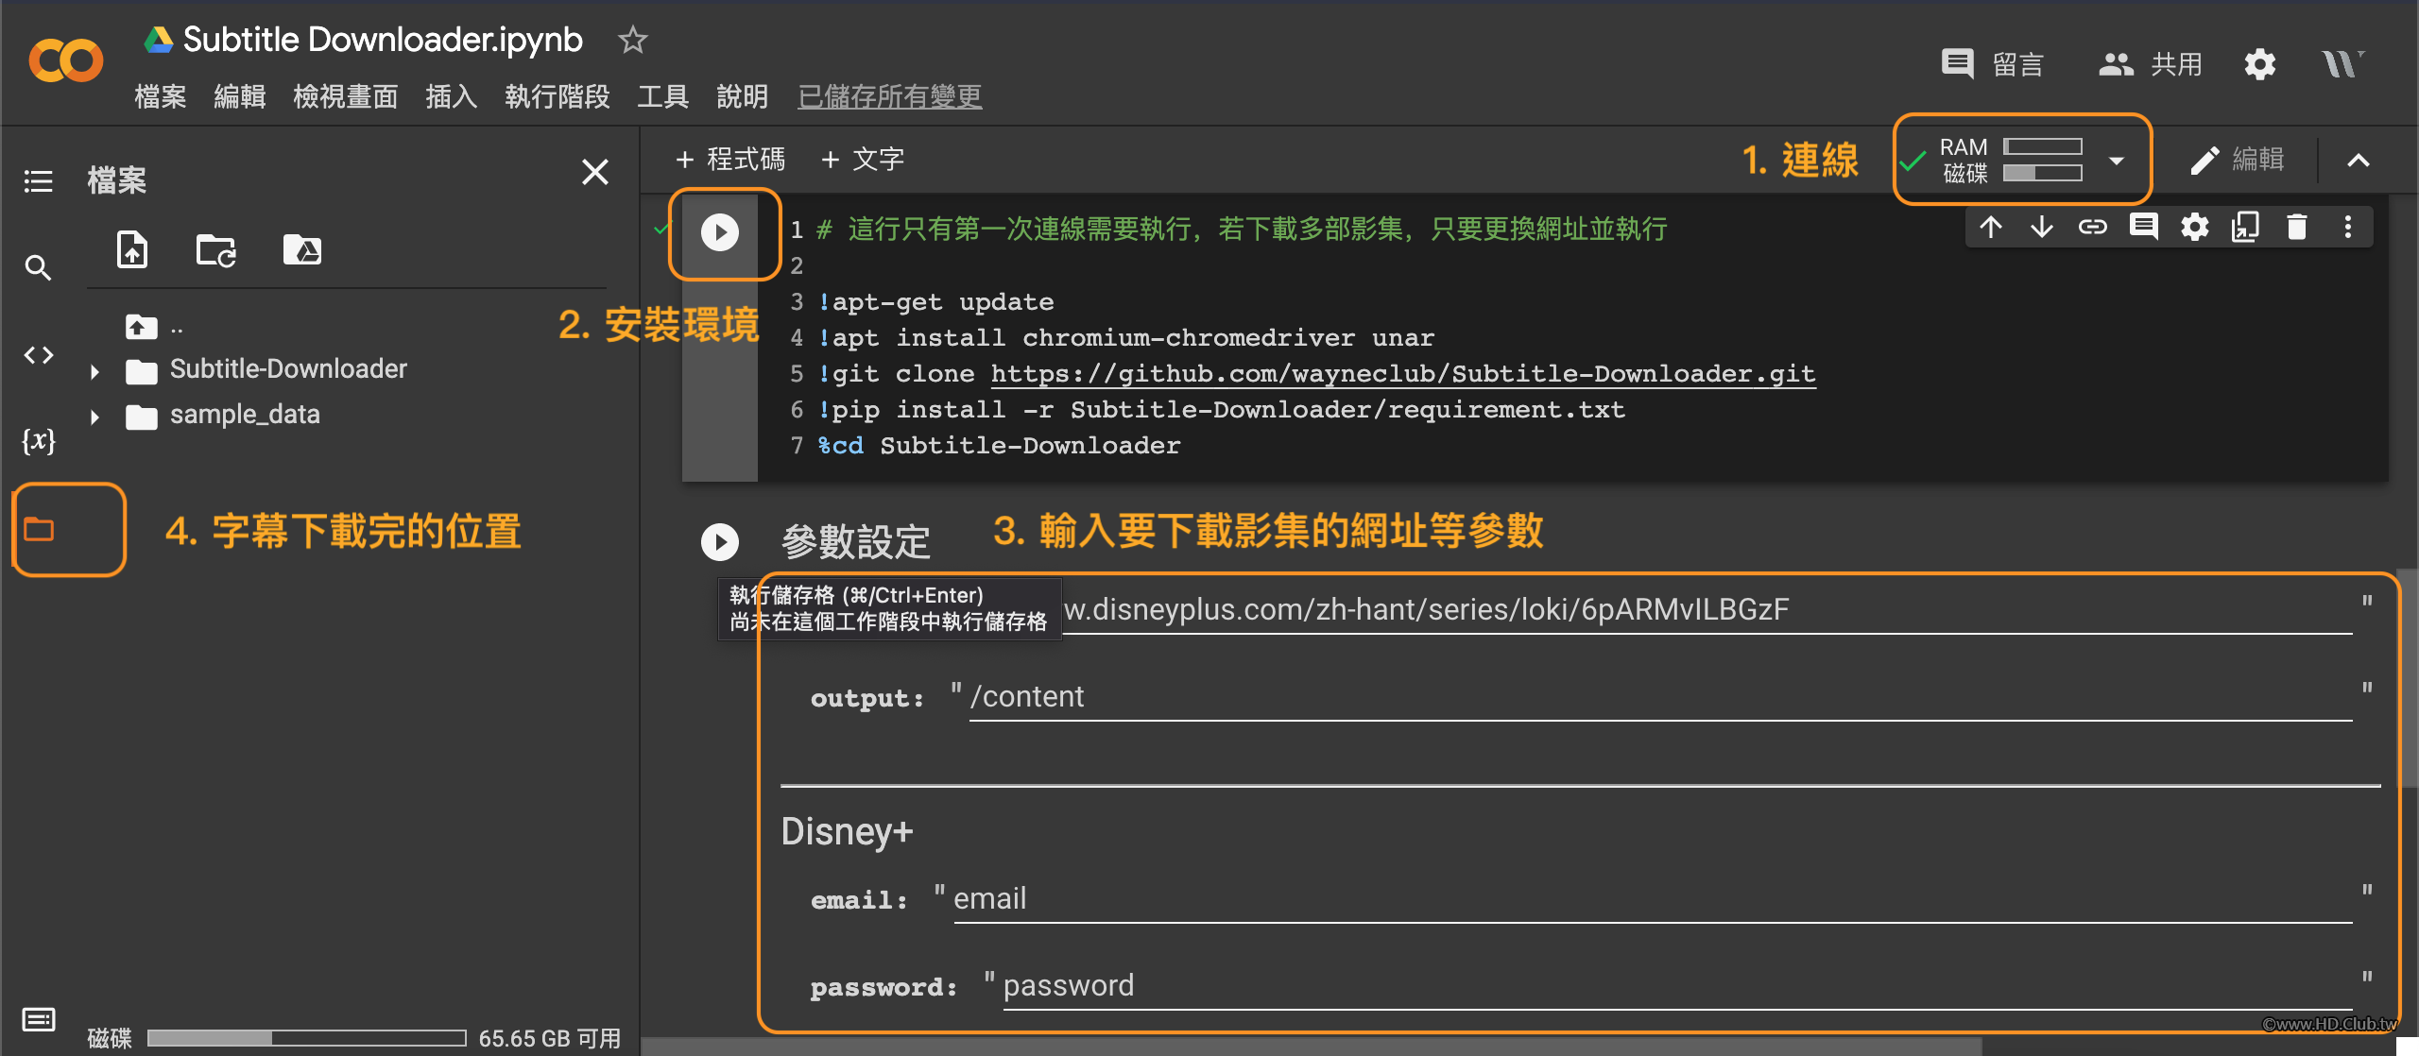Collapse the header with chevron up
This screenshot has width=2419, height=1056.
tap(2358, 161)
